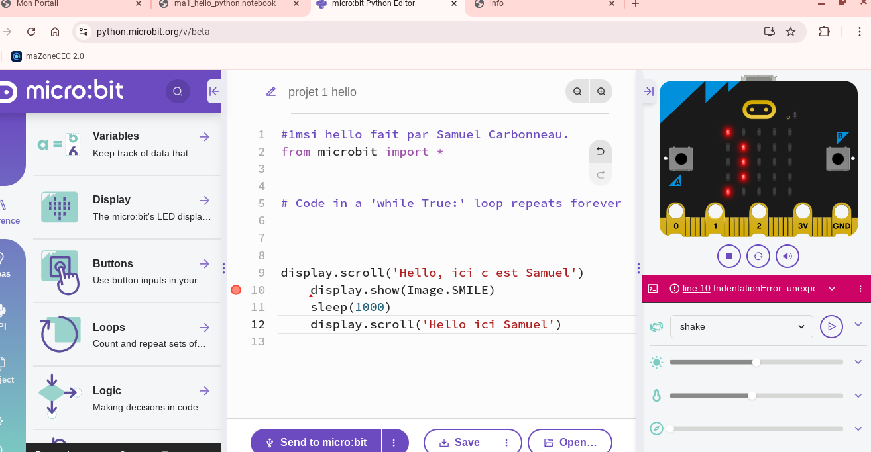871x452 pixels.
Task: Click the Open… button
Action: [570, 442]
